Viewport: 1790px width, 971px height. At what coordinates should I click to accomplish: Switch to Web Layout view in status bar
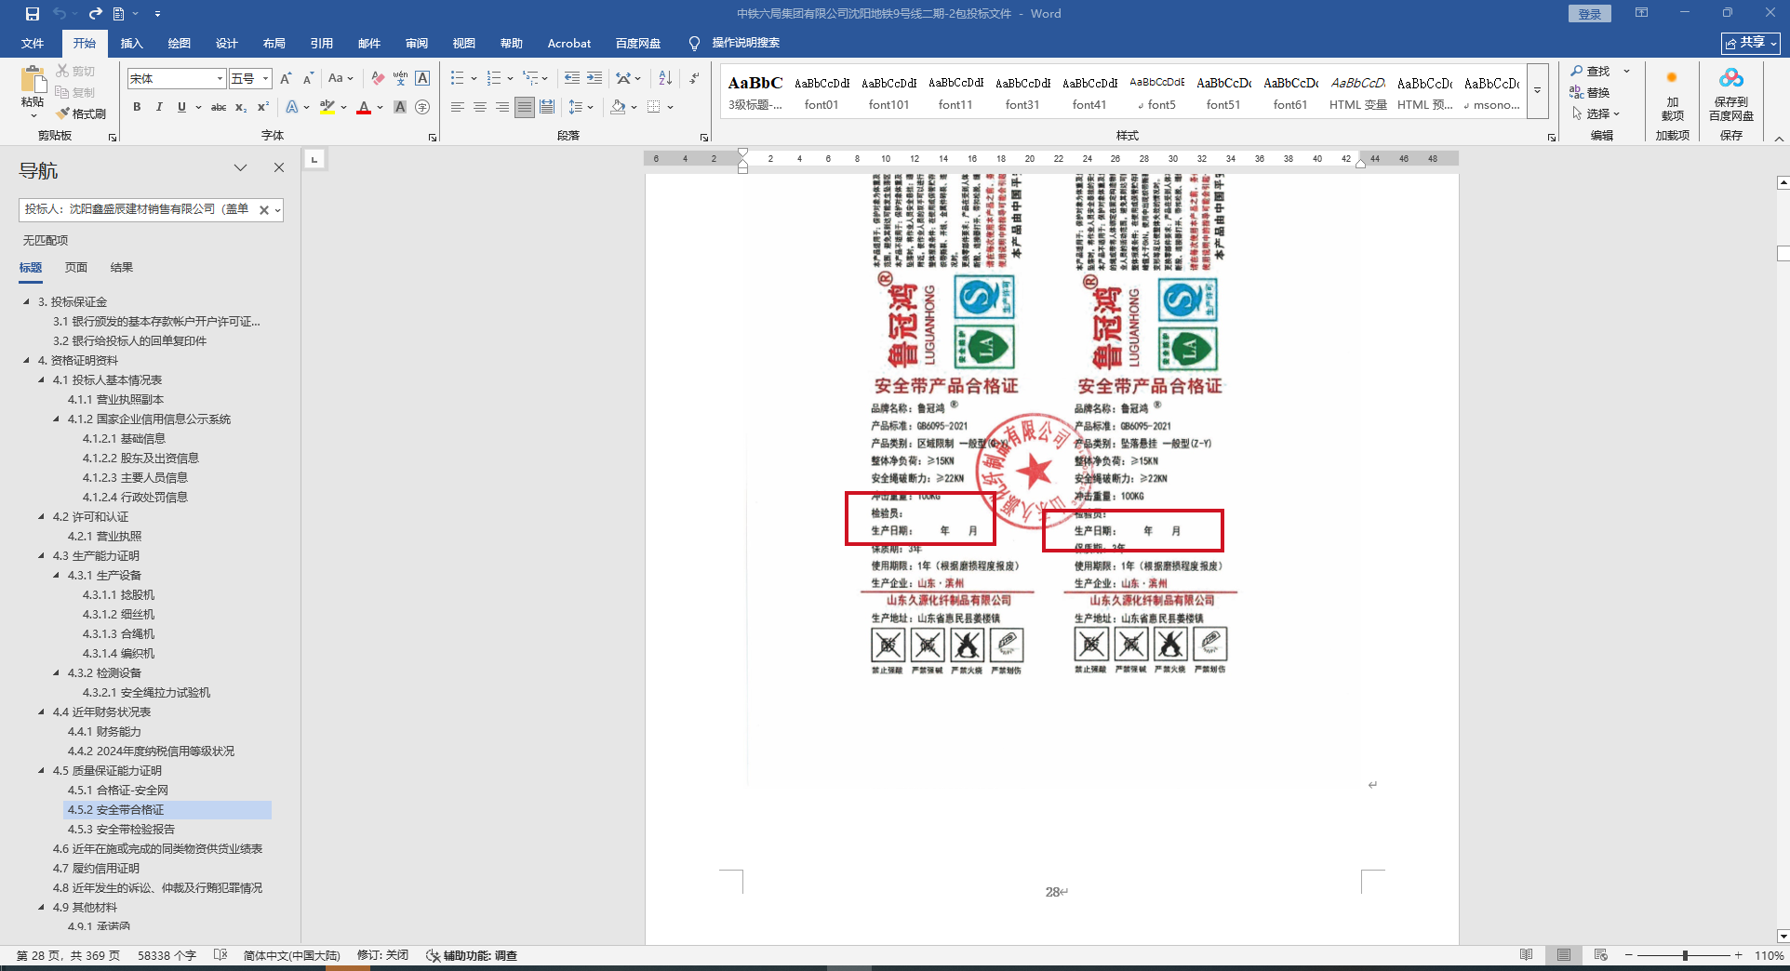(x=1600, y=955)
